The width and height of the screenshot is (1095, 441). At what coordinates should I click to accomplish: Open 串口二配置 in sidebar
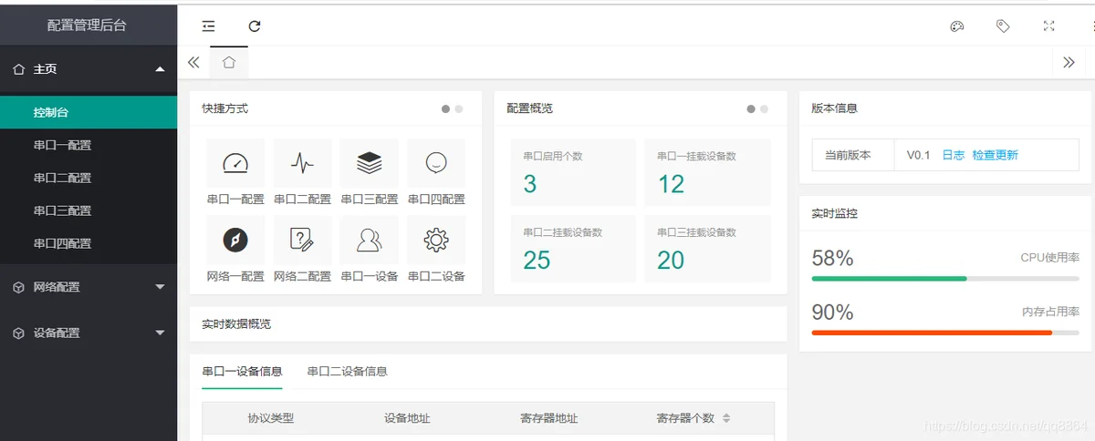(x=89, y=178)
